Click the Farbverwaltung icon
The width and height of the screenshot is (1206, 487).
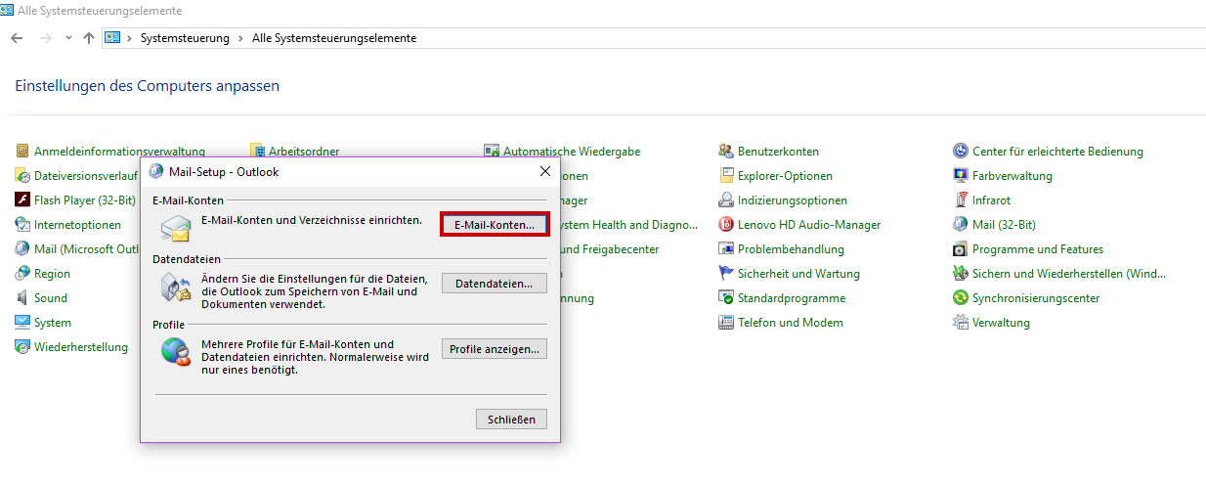pyautogui.click(x=961, y=176)
